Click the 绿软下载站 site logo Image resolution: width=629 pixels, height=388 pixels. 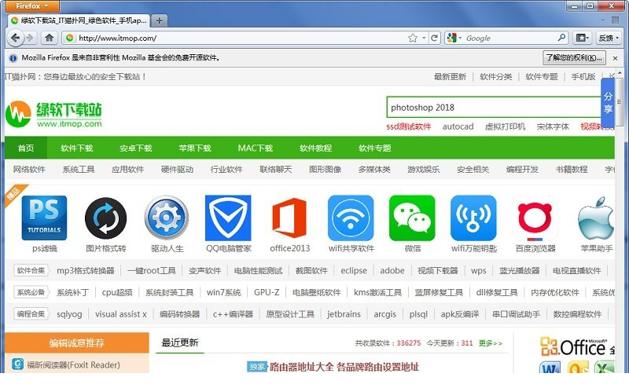point(53,114)
